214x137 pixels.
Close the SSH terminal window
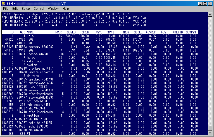click(210, 3)
